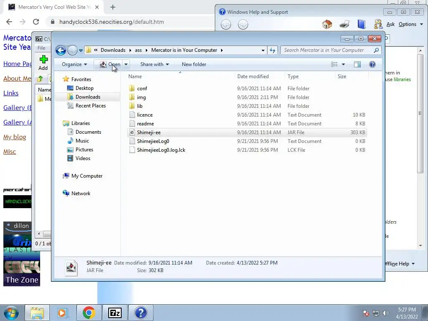Open the File menu in 7-Zip
Screen dimensions: 428x321
tap(41, 48)
